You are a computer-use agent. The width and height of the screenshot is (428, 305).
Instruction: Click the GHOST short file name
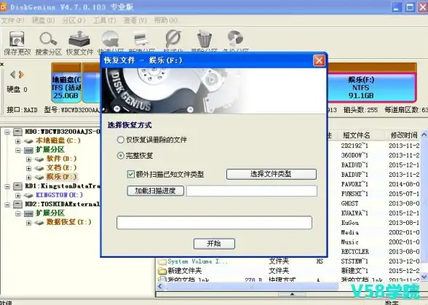(349, 203)
